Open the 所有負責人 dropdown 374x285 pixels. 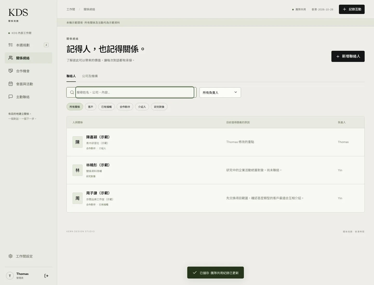[x=220, y=92]
